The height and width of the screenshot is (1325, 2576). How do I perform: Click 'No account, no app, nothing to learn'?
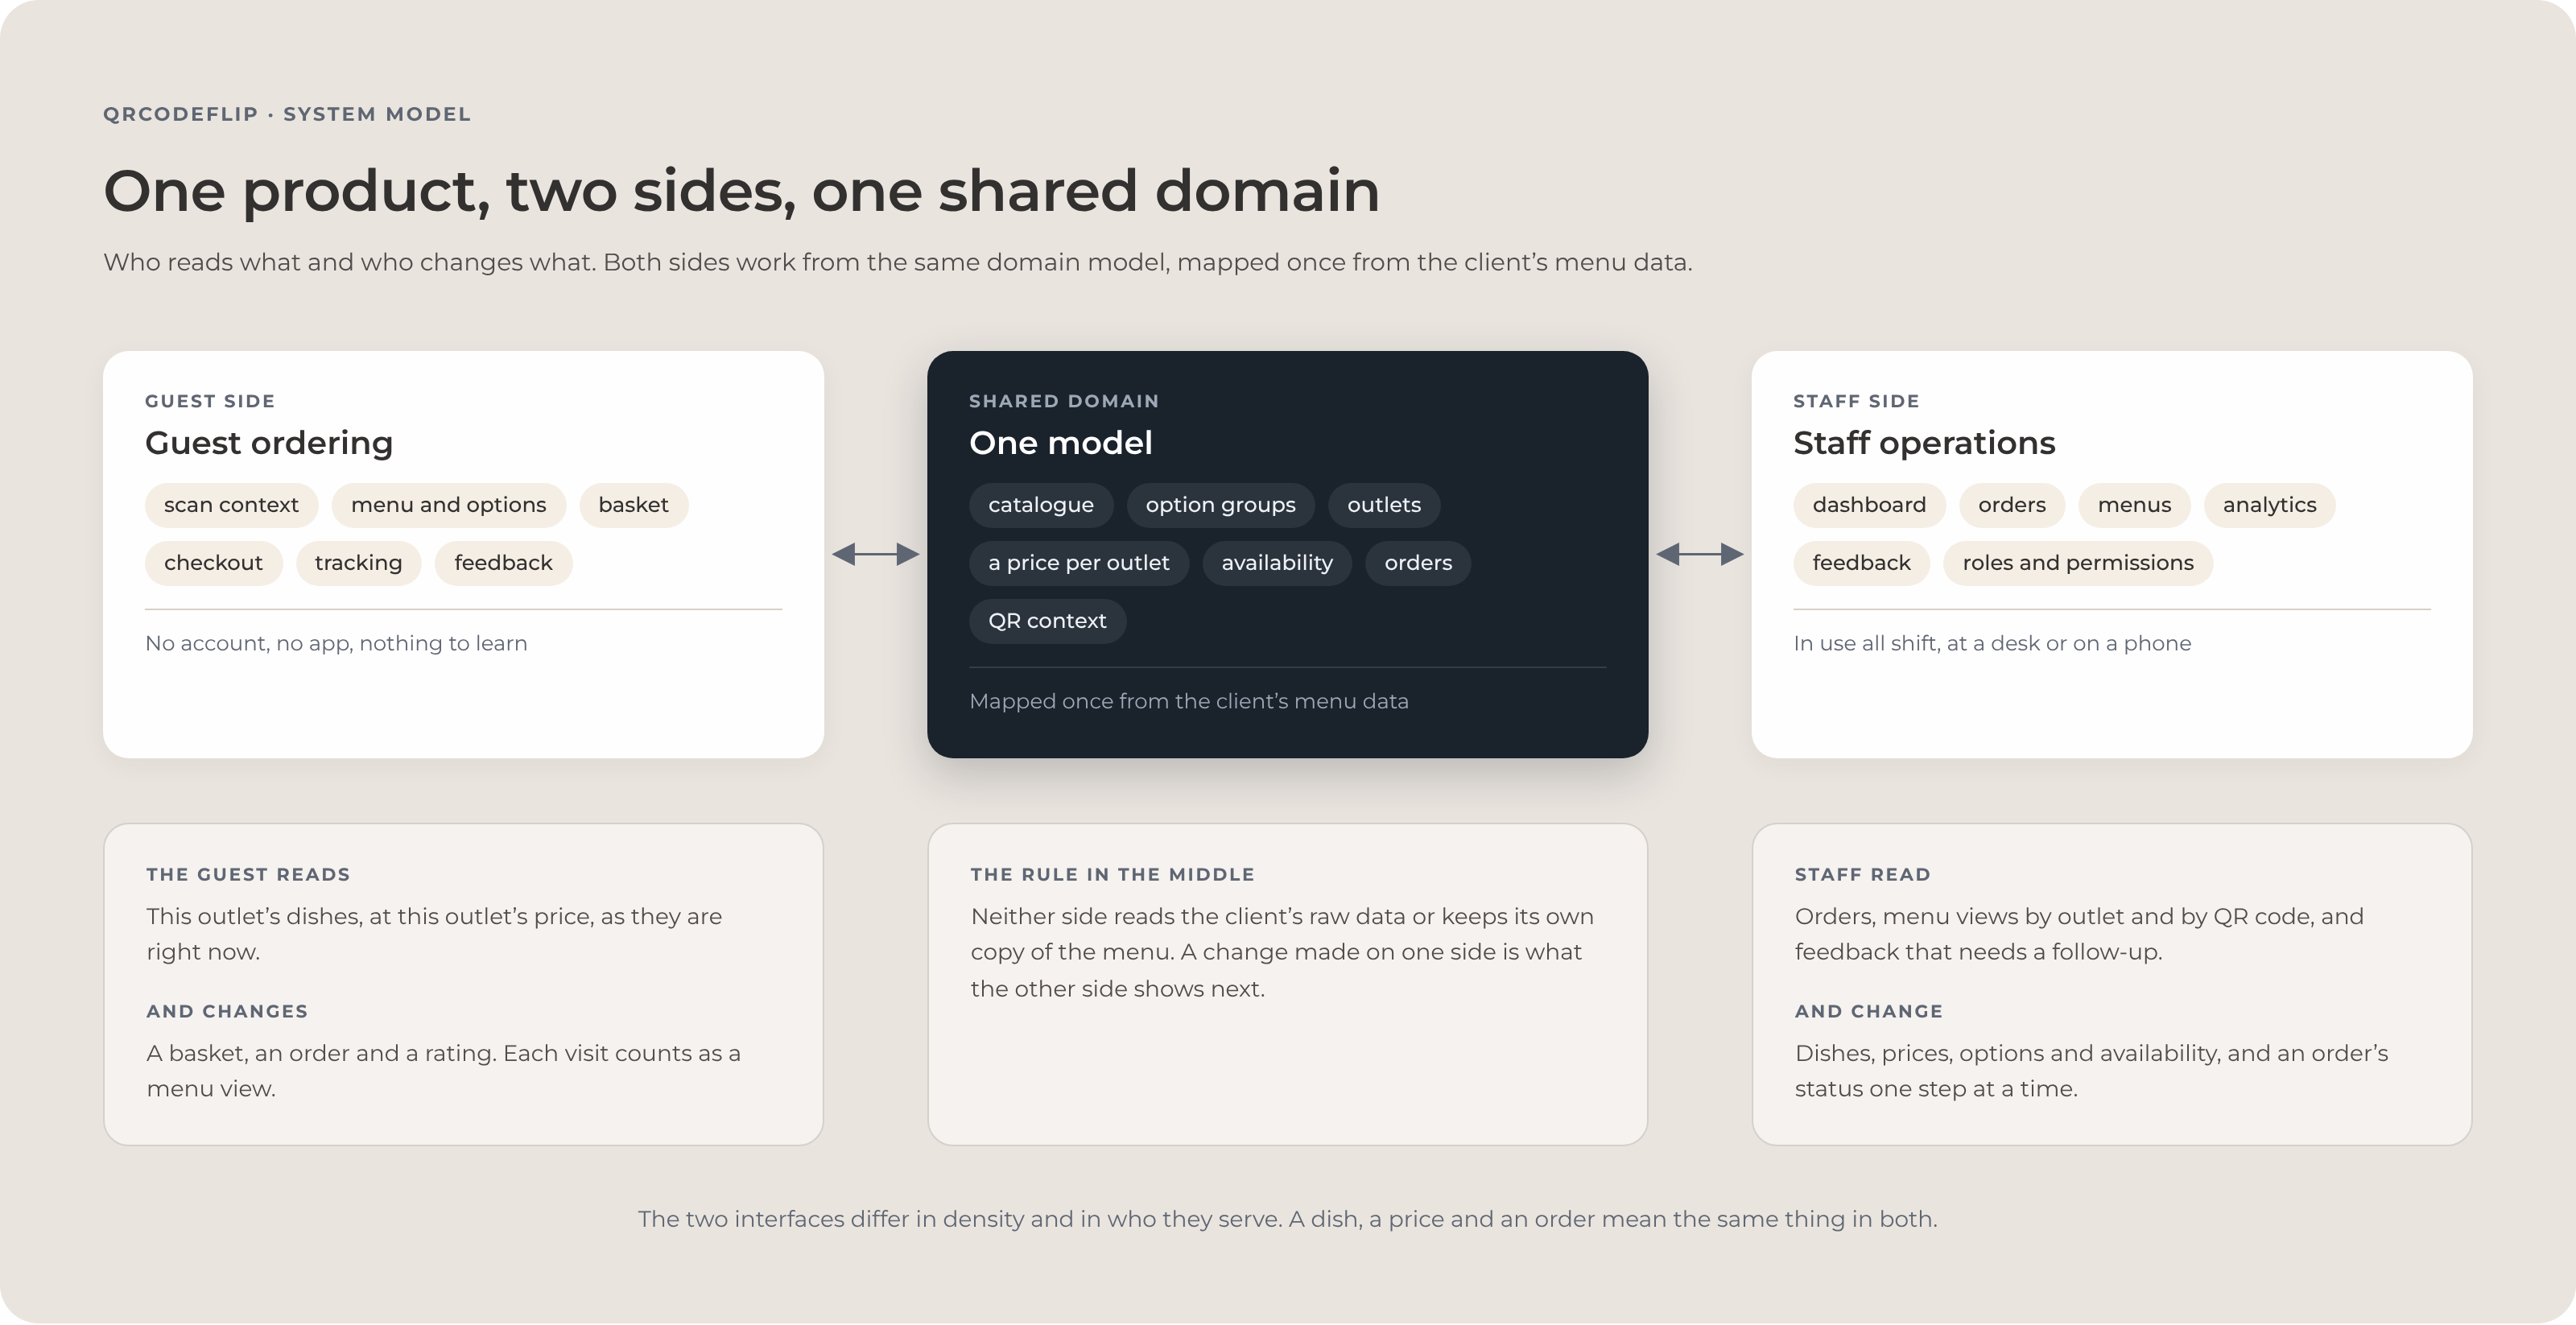(x=336, y=643)
